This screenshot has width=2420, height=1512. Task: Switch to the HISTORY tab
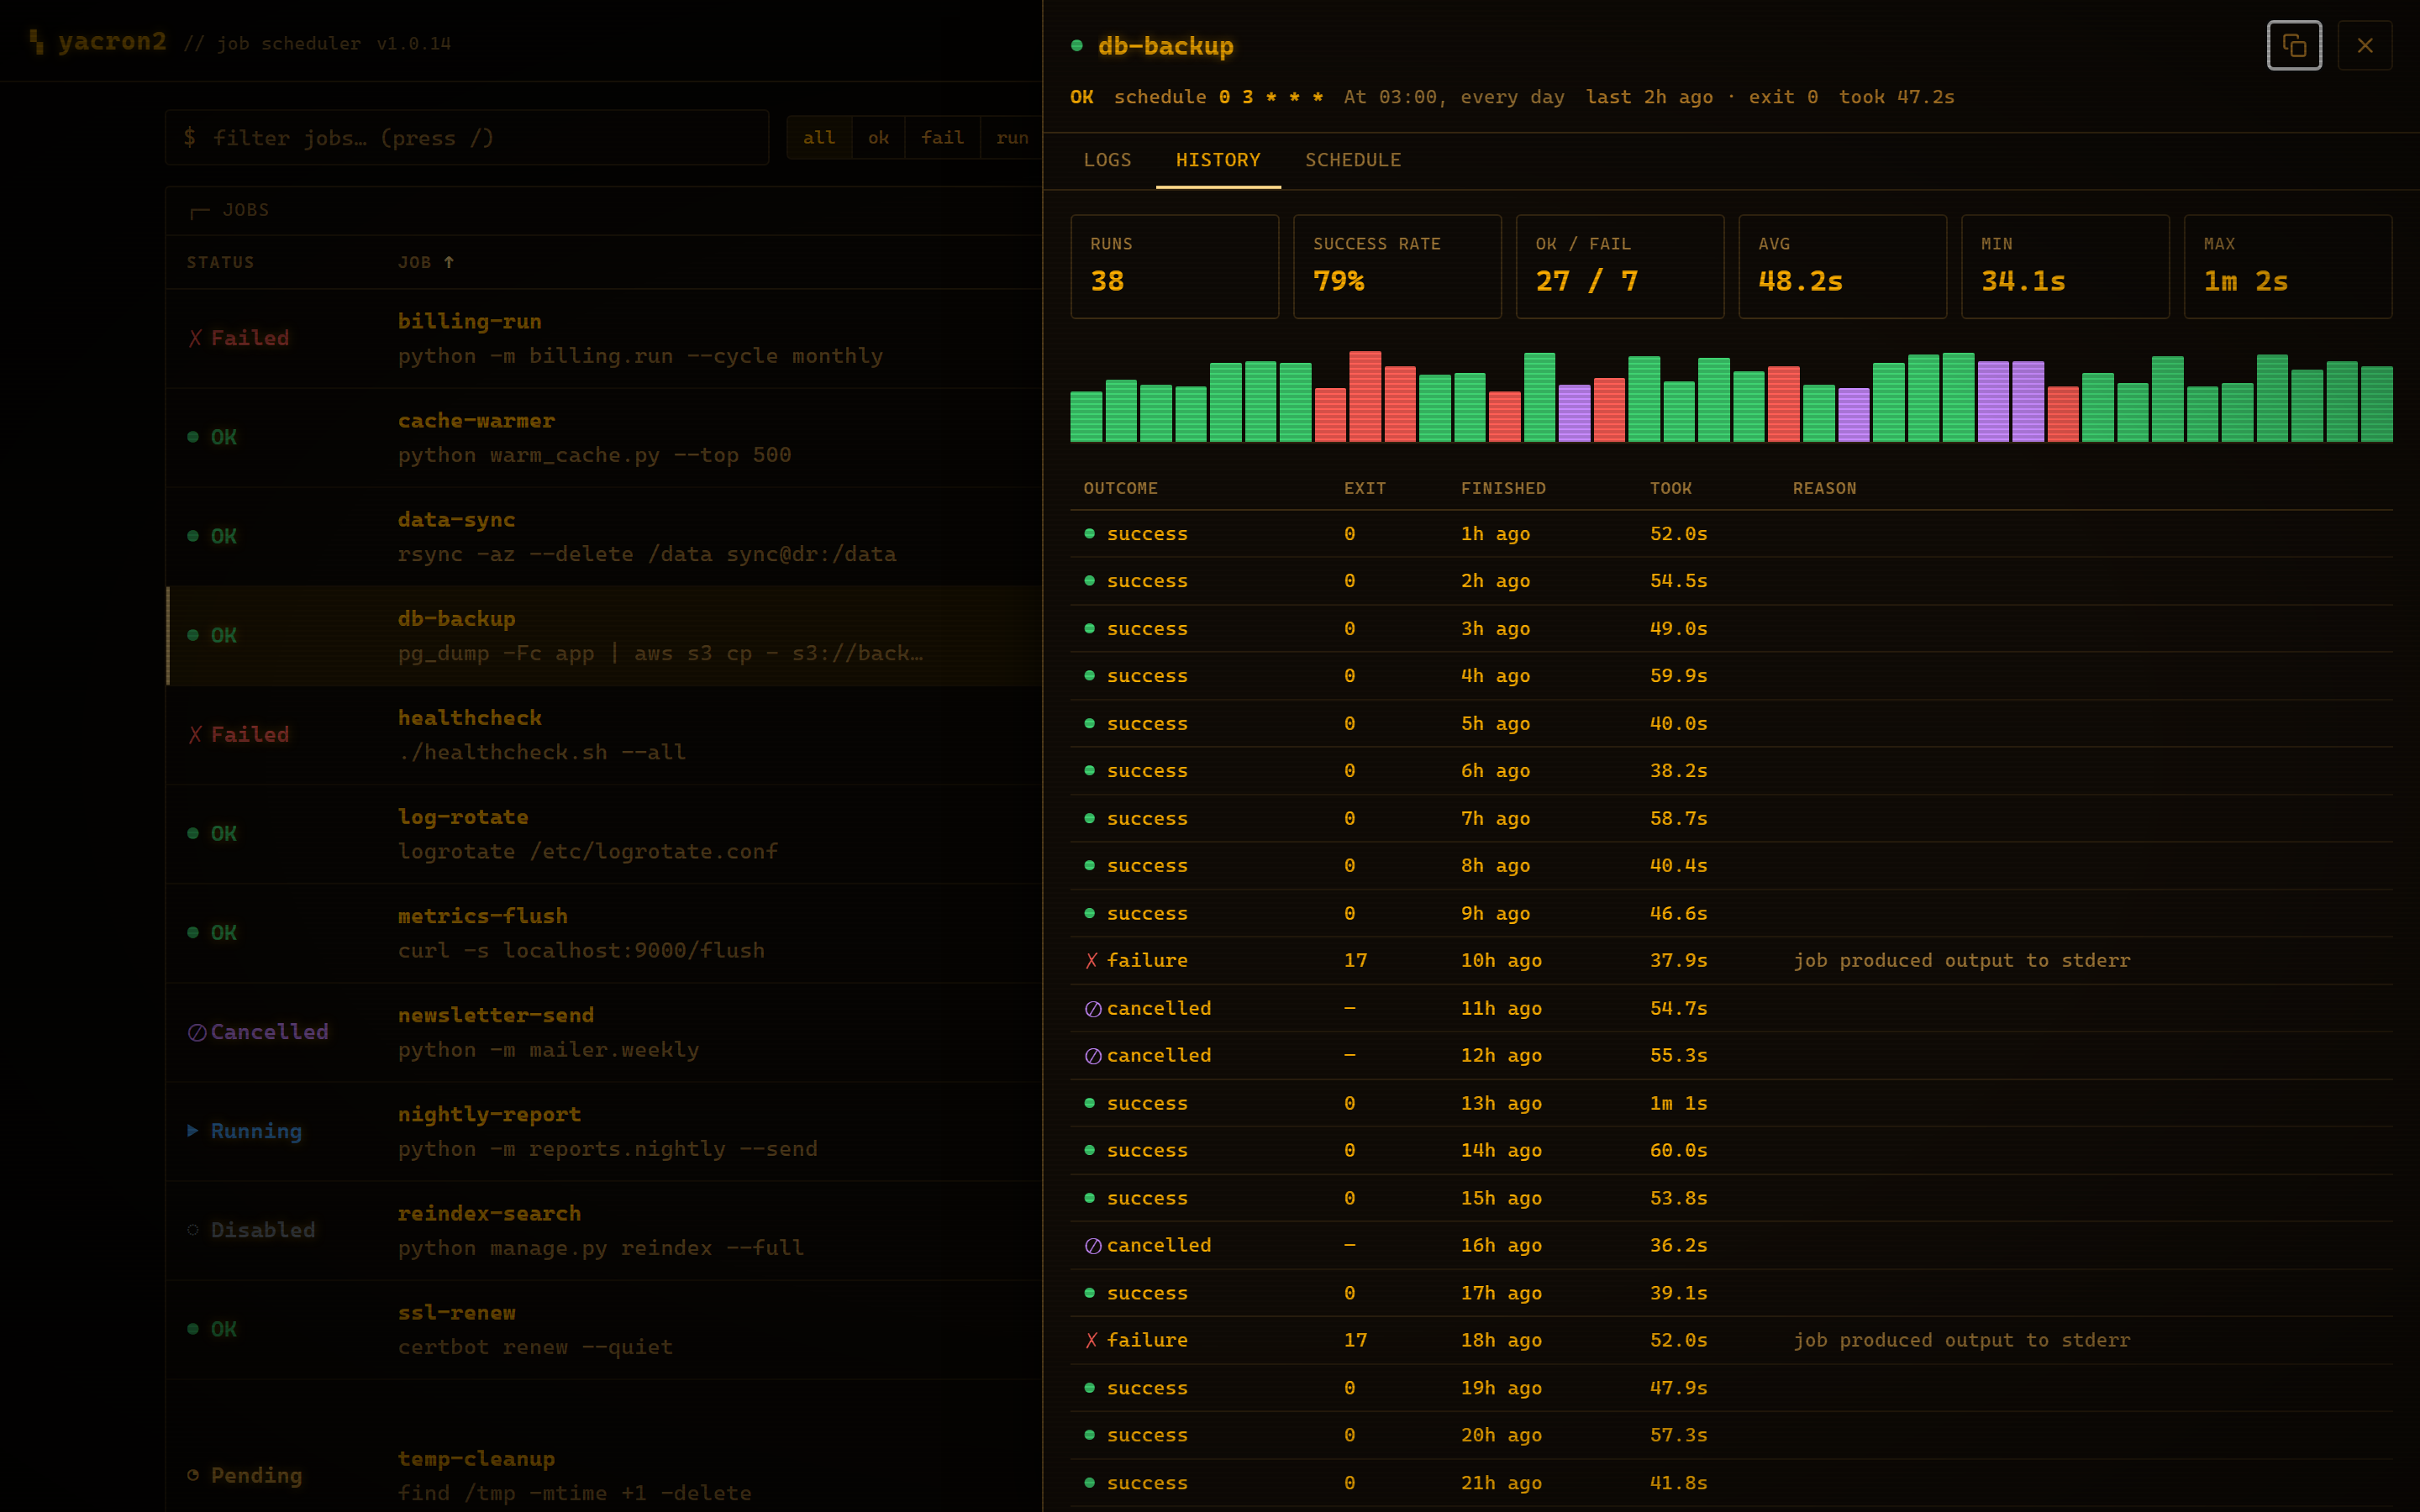click(1218, 160)
